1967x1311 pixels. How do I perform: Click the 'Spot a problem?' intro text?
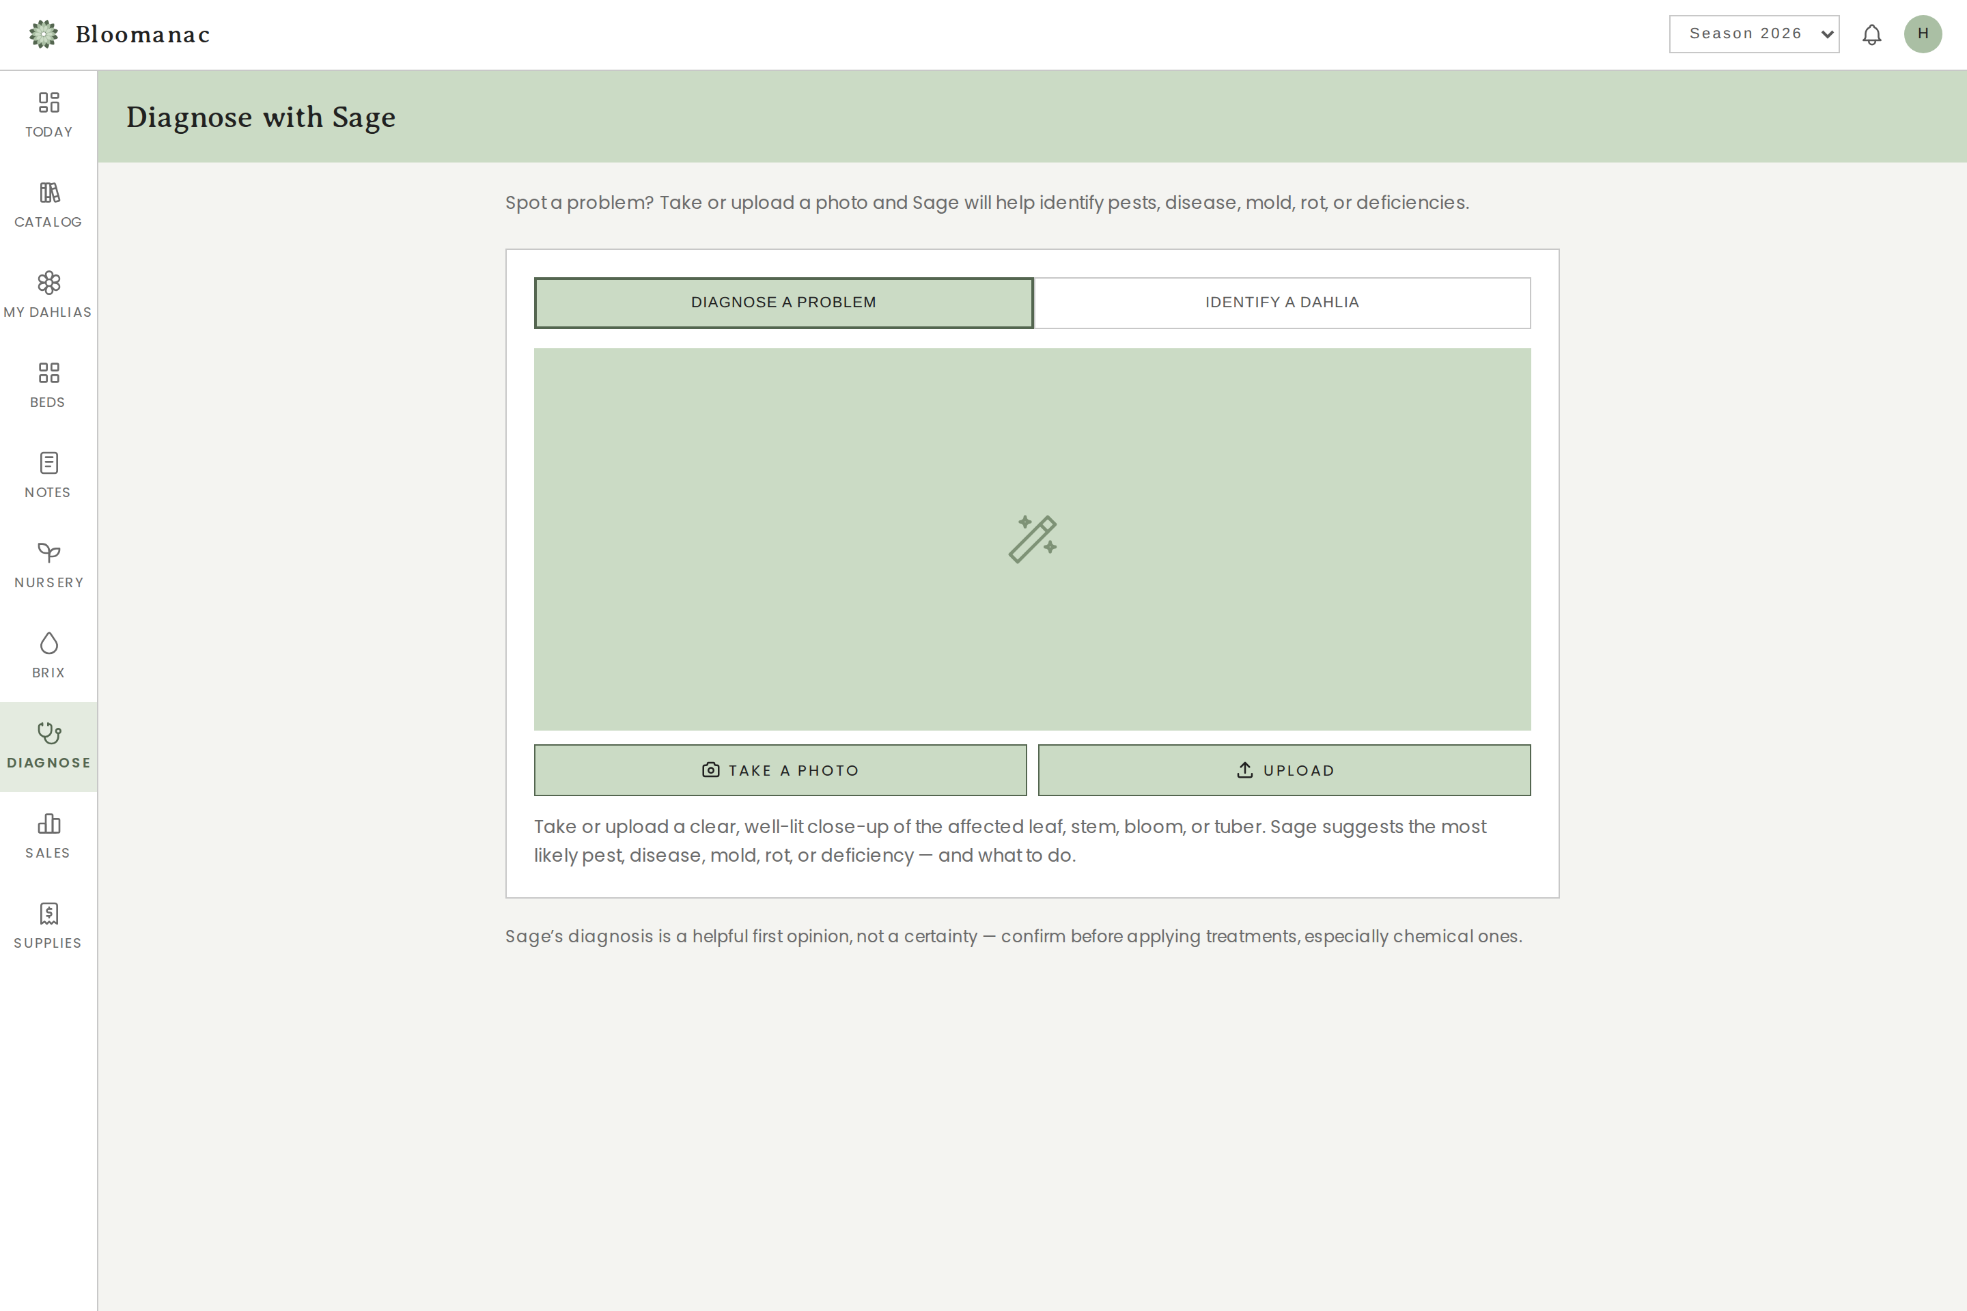click(987, 203)
